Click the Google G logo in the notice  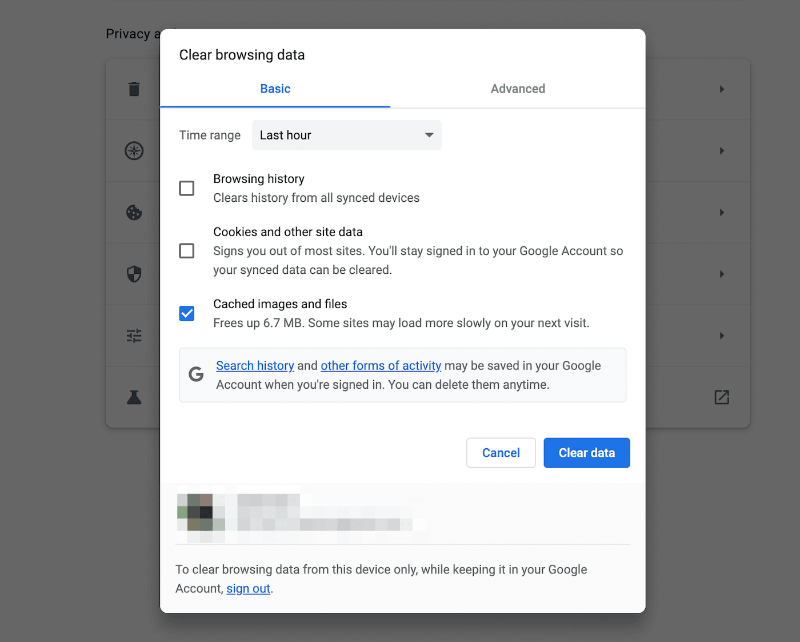(x=196, y=374)
